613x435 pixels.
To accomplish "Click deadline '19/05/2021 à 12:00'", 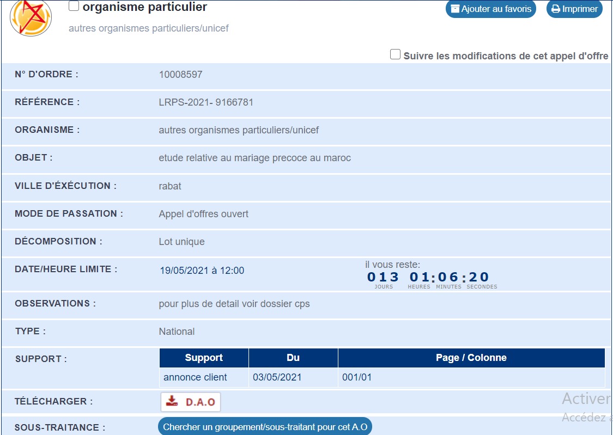I will pos(202,271).
